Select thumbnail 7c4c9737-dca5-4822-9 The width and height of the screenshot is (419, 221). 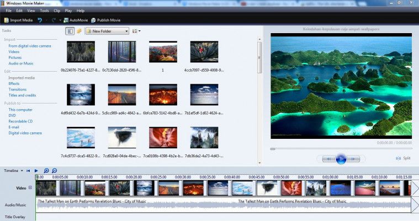click(81, 137)
